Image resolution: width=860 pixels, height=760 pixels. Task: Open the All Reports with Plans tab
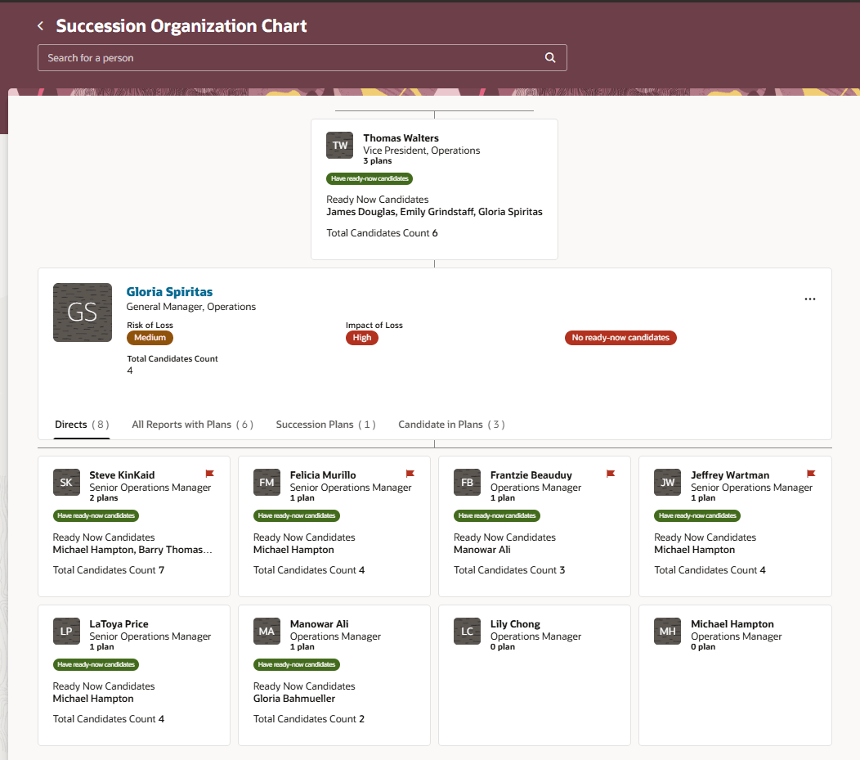192,424
